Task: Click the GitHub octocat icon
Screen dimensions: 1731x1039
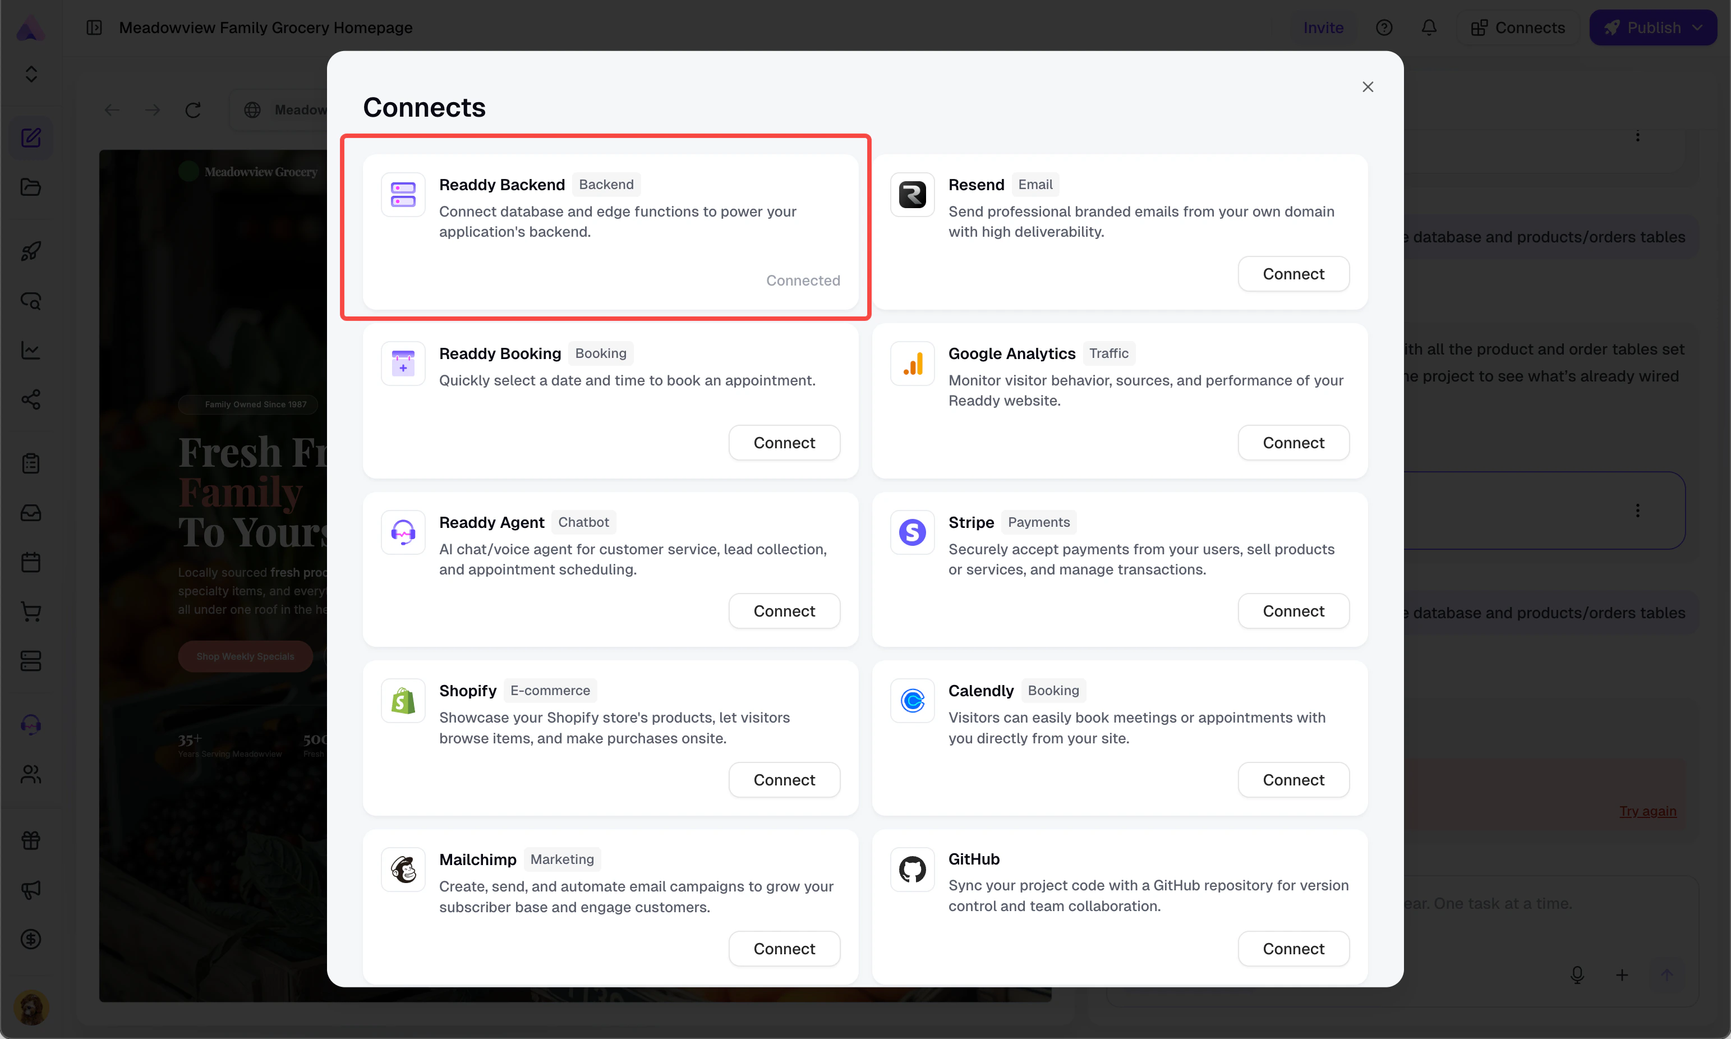Action: (x=912, y=870)
